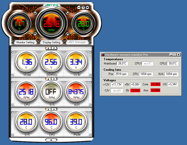Click the Temperatures group label

click(x=113, y=59)
